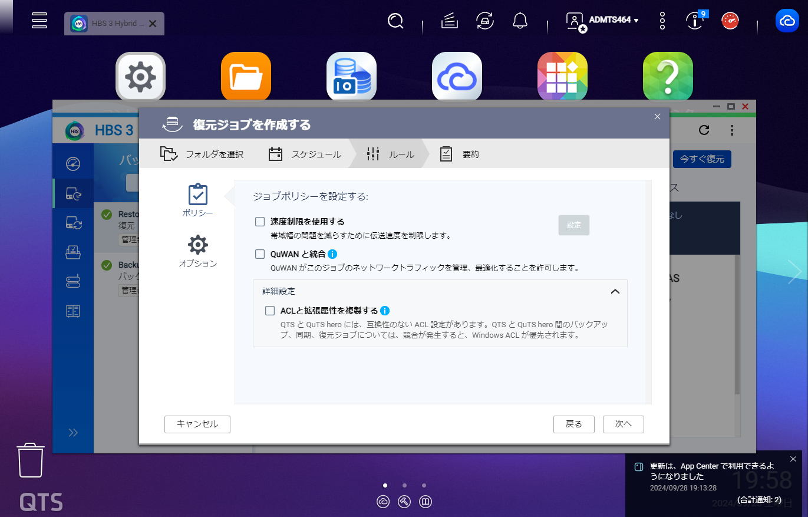
Task: Click the bottom myQNAPcloud round icon
Action: point(383,502)
